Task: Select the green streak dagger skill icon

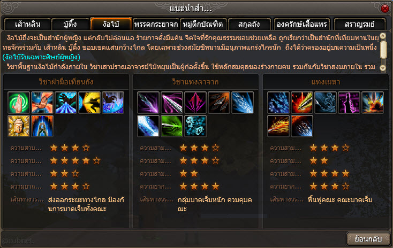Action: point(172,126)
